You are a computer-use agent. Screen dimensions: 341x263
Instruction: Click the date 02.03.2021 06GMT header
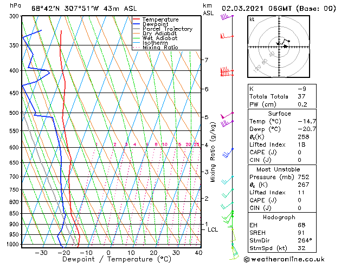pos(256,9)
